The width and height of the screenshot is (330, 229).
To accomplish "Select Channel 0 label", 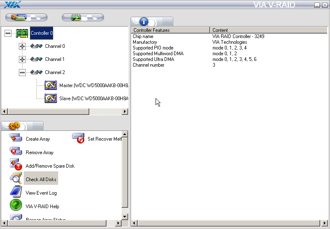I will 55,46.
